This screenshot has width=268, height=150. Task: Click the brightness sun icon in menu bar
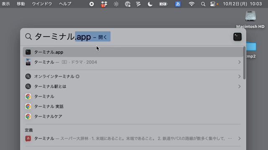[x=116, y=4]
